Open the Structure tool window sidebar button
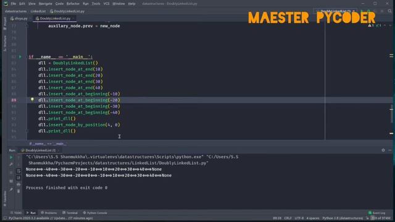Screen dimensions: 395x222 5,43
